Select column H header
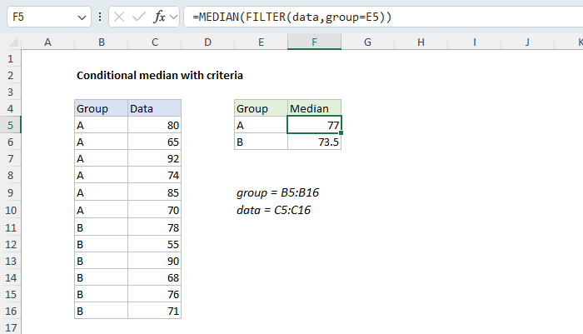583x334 pixels. 421,42
